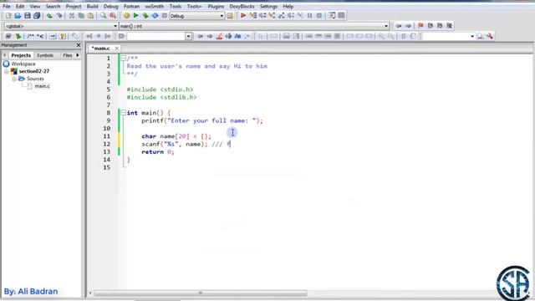The height and width of the screenshot is (301, 535).
Task: Click the Break debugger pause icon
Action: click(310, 16)
